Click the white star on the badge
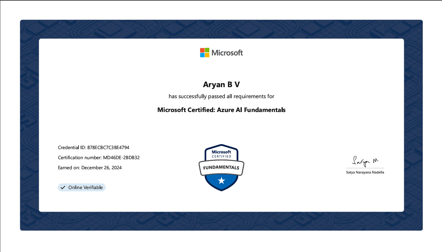The height and width of the screenshot is (252, 442). (x=221, y=180)
